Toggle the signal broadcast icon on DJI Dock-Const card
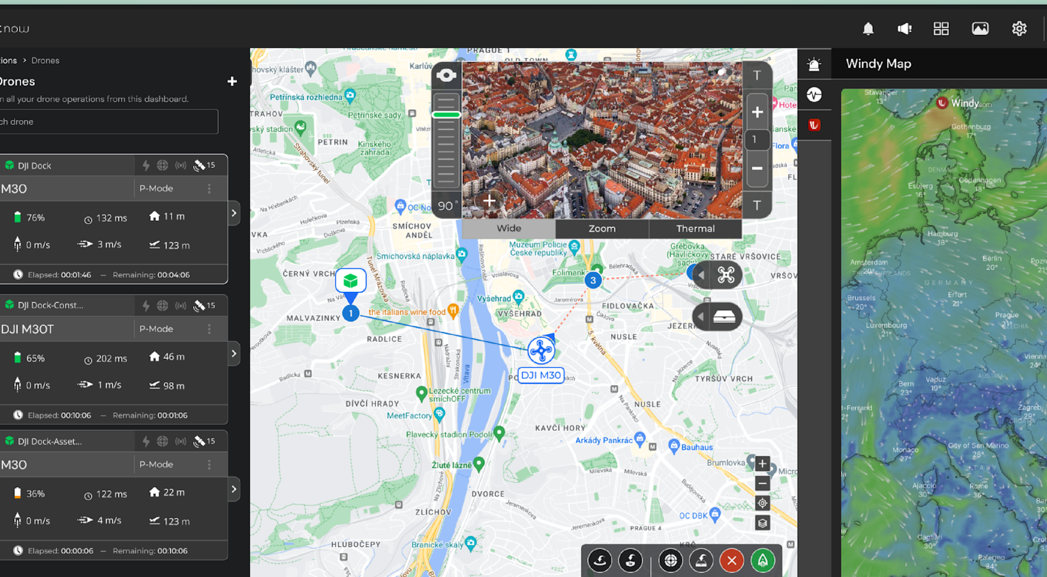This screenshot has width=1047, height=577. point(180,305)
